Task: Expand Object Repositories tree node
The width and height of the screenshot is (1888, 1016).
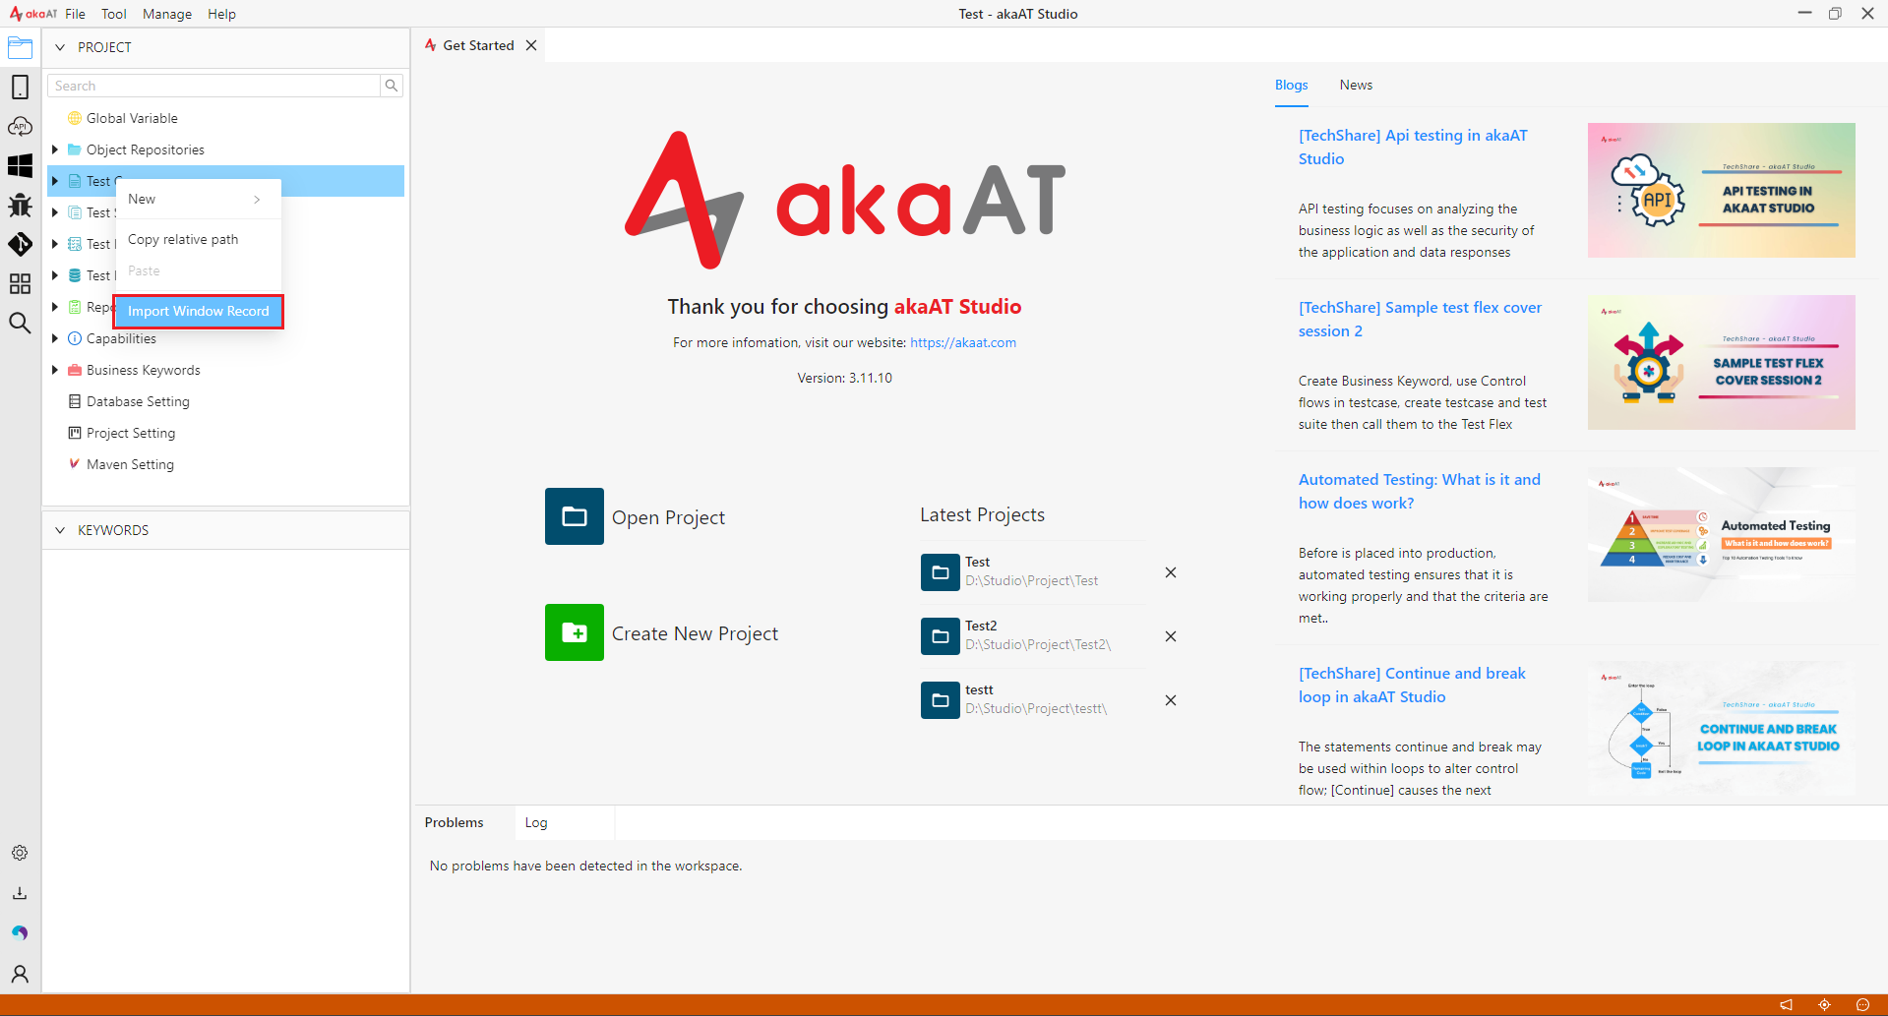Action: point(55,149)
